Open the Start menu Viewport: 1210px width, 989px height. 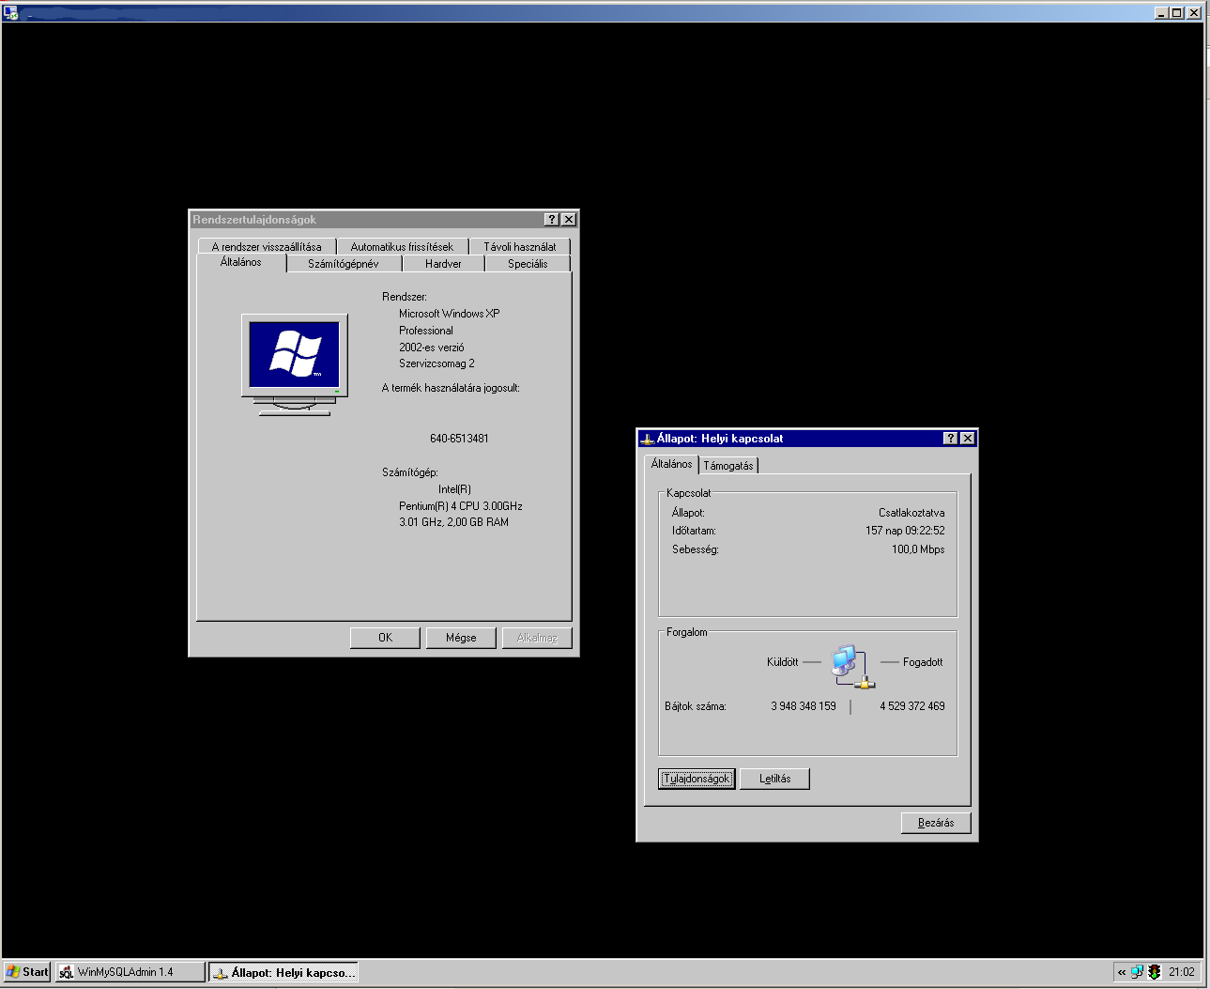tap(27, 972)
